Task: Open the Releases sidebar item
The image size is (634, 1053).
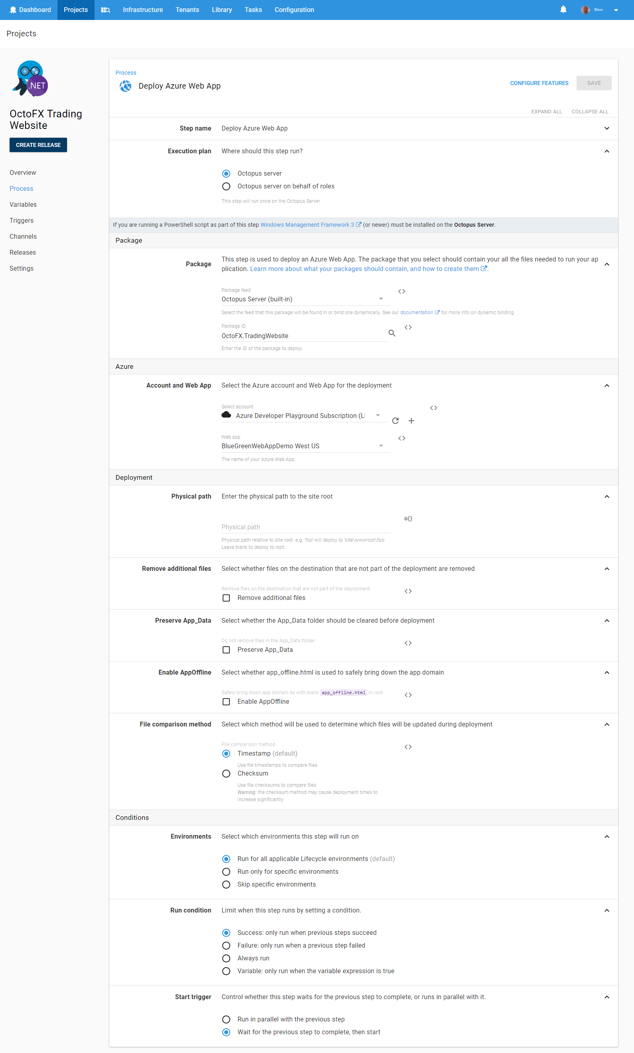Action: coord(23,253)
